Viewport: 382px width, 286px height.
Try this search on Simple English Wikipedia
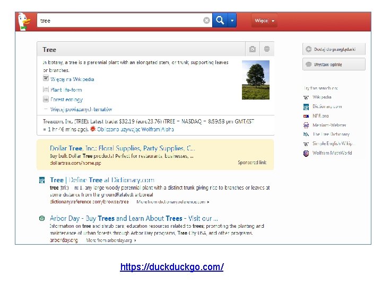333,143
